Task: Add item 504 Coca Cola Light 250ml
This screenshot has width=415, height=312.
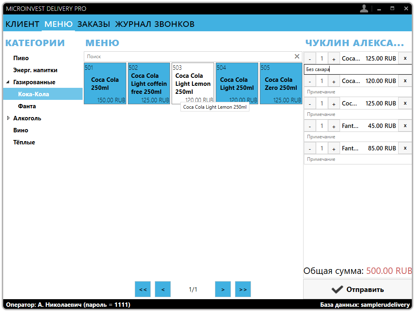Action: pyautogui.click(x=237, y=83)
